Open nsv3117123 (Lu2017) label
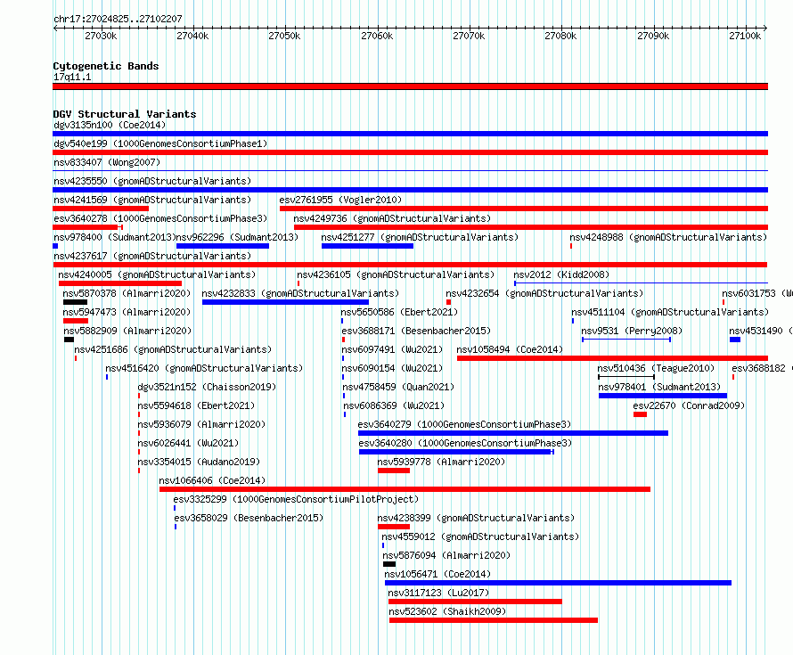The width and height of the screenshot is (793, 655). (438, 593)
